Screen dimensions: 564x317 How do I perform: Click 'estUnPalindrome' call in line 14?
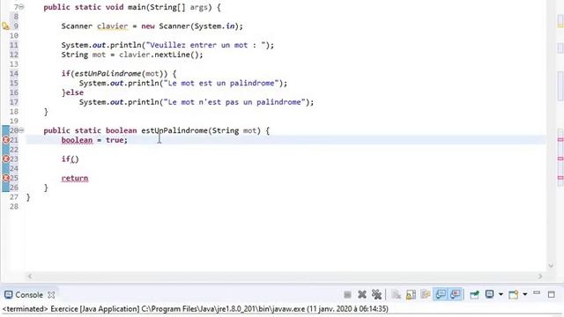coord(108,74)
